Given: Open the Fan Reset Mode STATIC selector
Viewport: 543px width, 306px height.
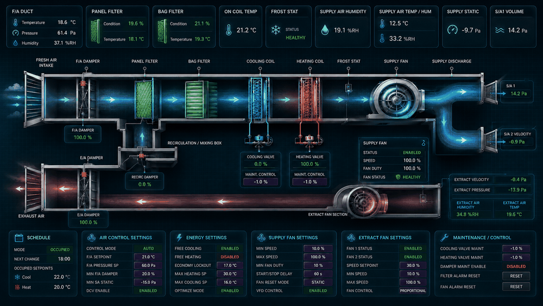Looking at the screenshot, I should pos(318,283).
